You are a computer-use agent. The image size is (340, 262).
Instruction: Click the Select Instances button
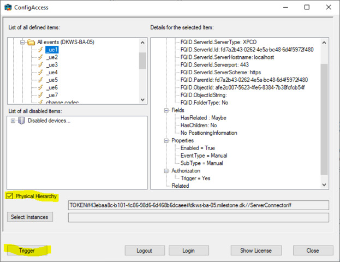click(x=31, y=217)
